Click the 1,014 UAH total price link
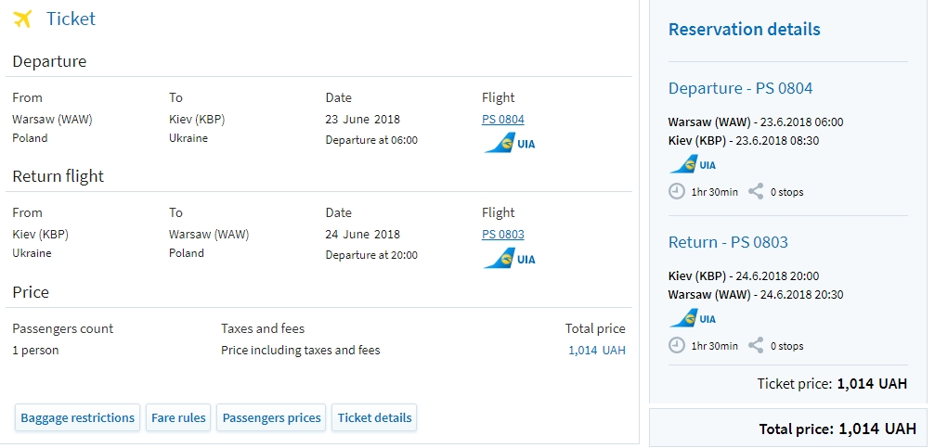 pos(597,351)
